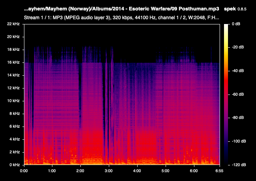The image size is (256, 181).
Task: Click the '8 kHz' frequency axis label
Action: pos(14,113)
